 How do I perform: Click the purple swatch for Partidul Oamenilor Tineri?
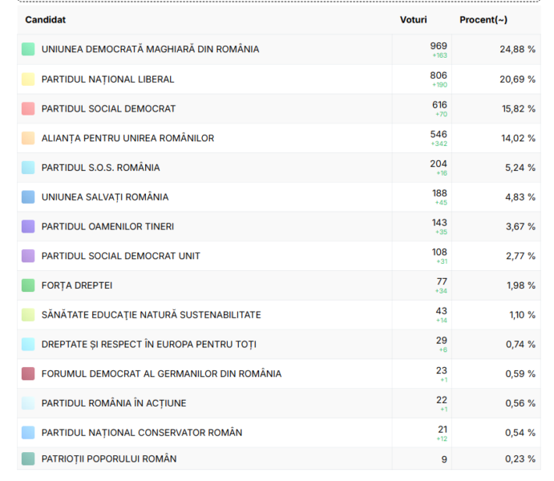click(28, 227)
